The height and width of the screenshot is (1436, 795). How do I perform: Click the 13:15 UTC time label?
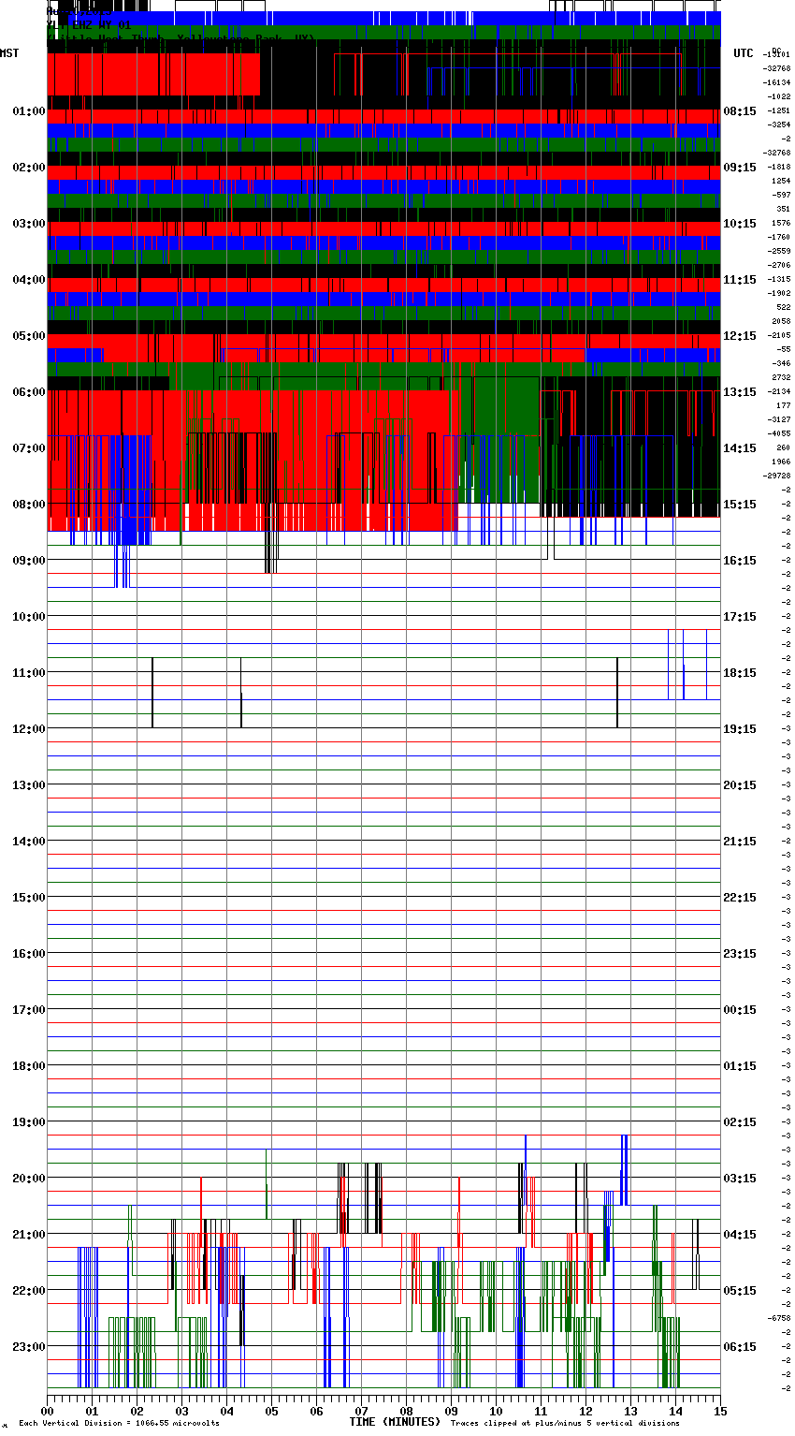click(x=740, y=392)
